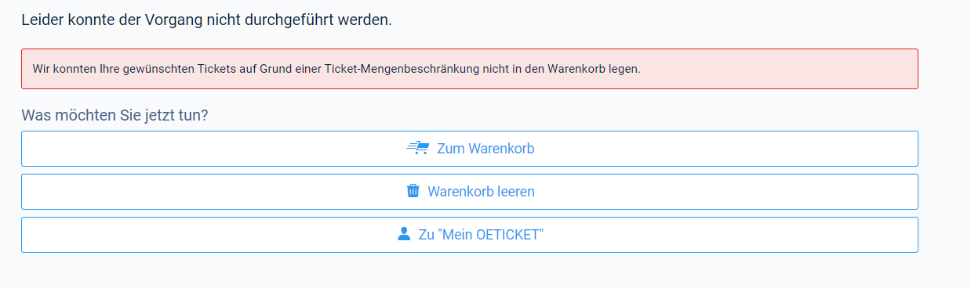
Task: Empty the cart with Warenkorb leeren
Action: click(x=469, y=192)
